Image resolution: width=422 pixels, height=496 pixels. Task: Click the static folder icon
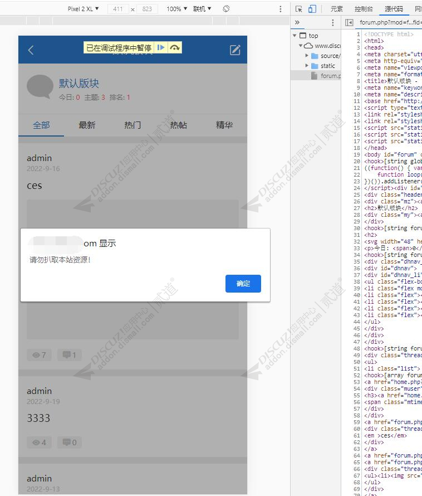click(x=315, y=66)
